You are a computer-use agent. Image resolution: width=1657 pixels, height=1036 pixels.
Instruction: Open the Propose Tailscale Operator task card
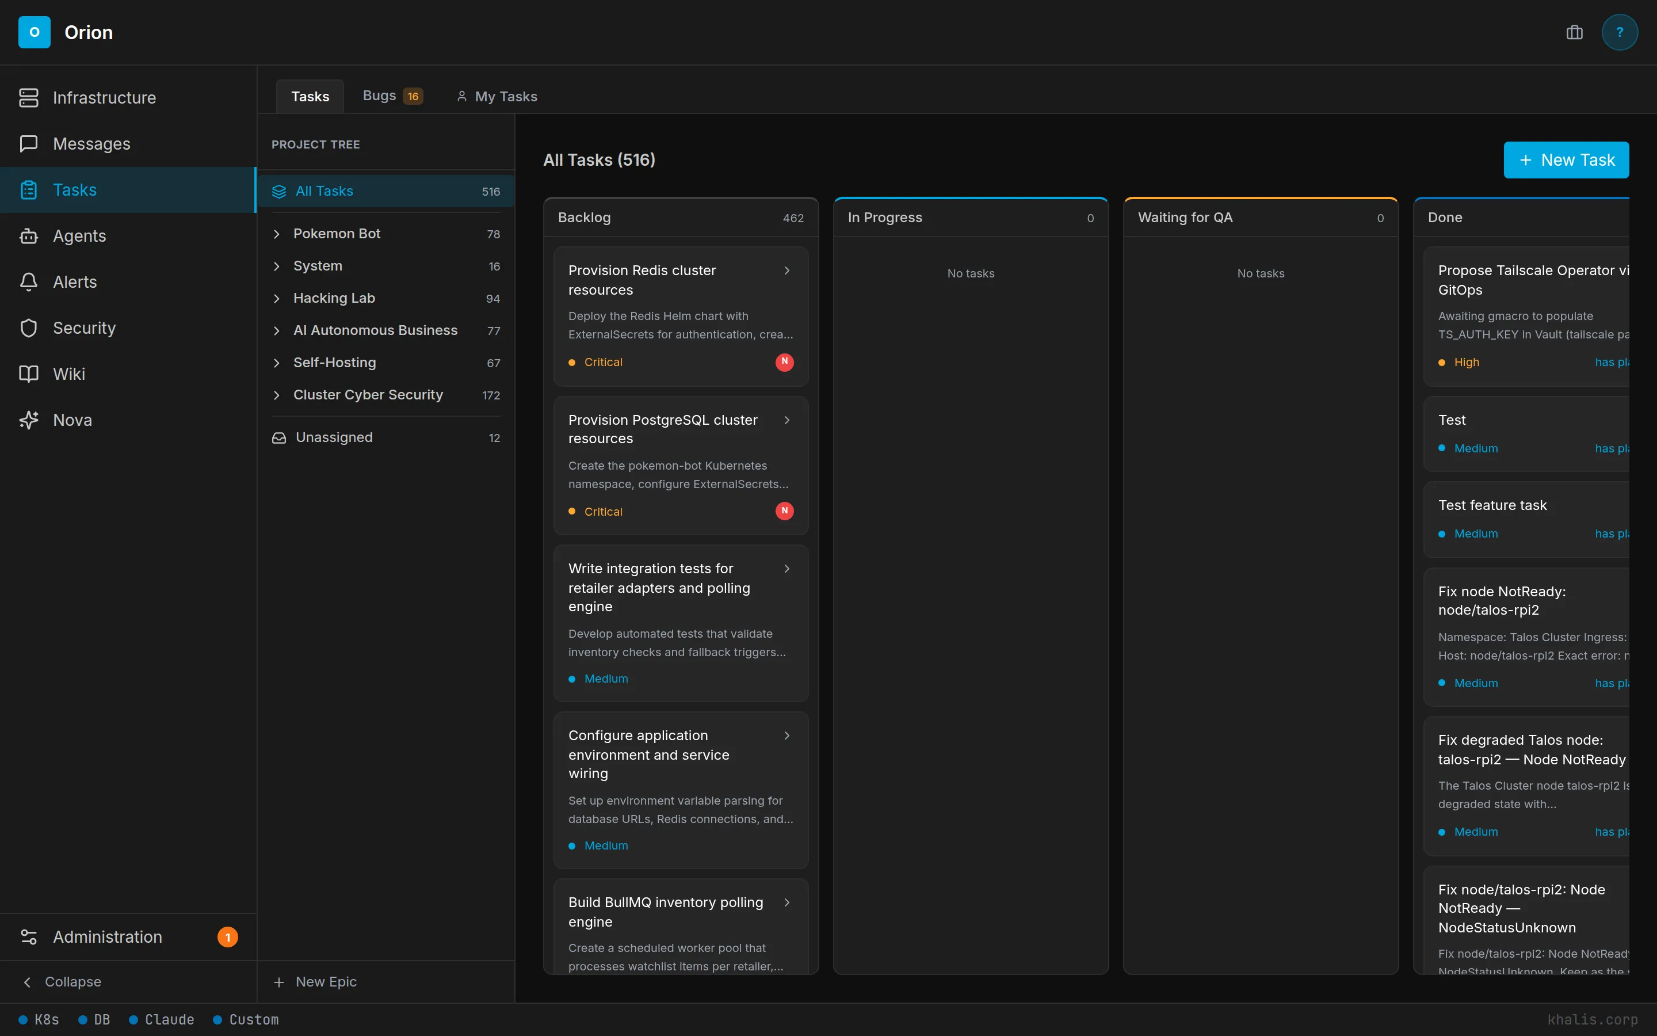(1526, 316)
